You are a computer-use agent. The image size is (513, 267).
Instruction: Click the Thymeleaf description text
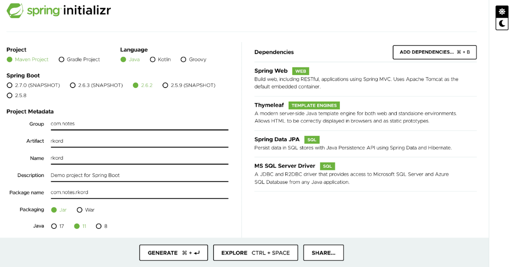(x=355, y=117)
